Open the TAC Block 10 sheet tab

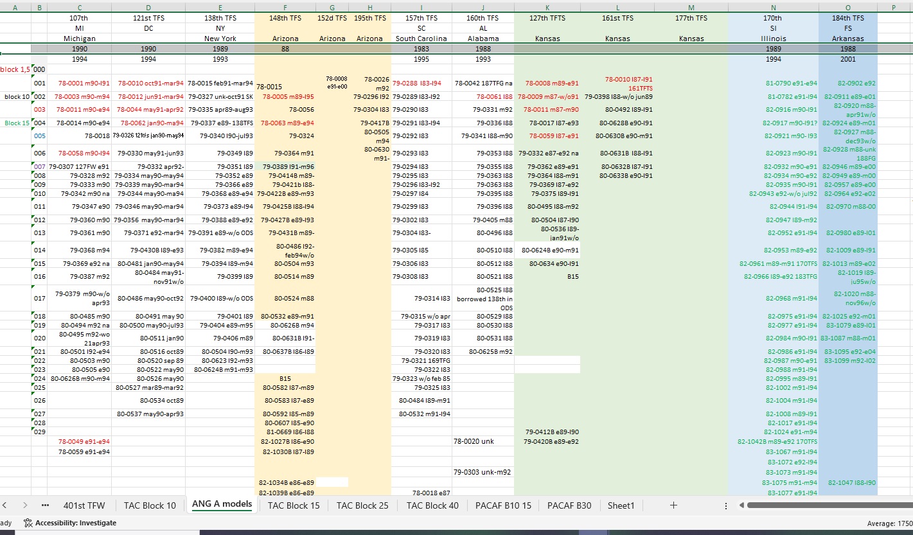[150, 505]
